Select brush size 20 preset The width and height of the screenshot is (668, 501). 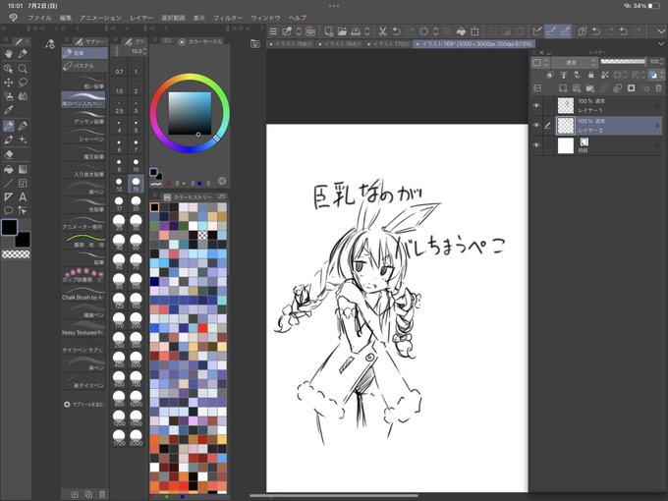pyautogui.click(x=136, y=203)
